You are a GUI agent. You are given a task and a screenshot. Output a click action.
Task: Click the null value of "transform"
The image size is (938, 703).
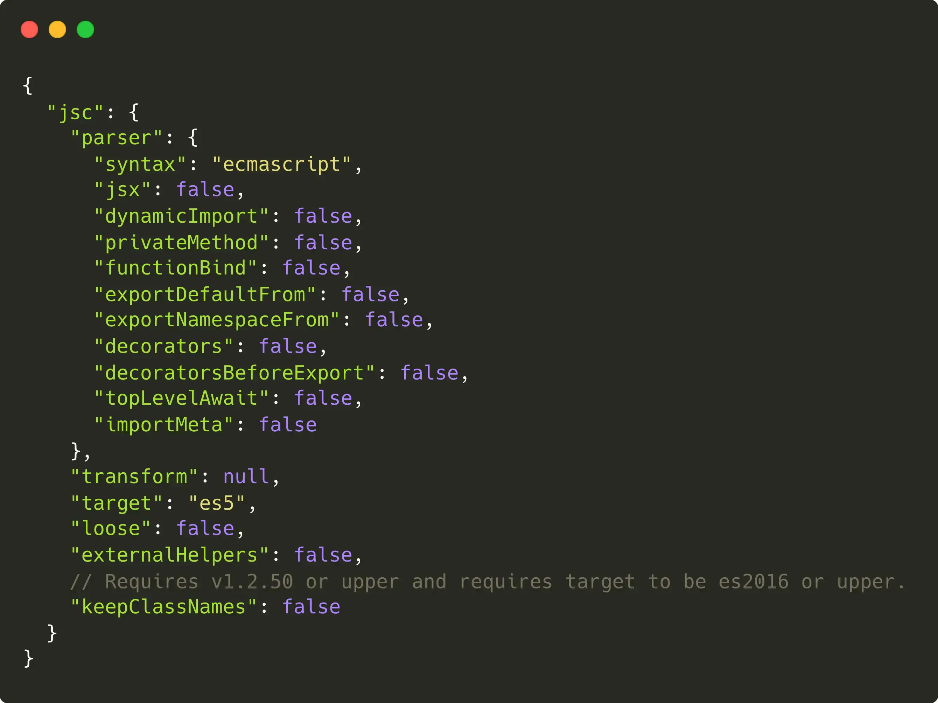[246, 476]
